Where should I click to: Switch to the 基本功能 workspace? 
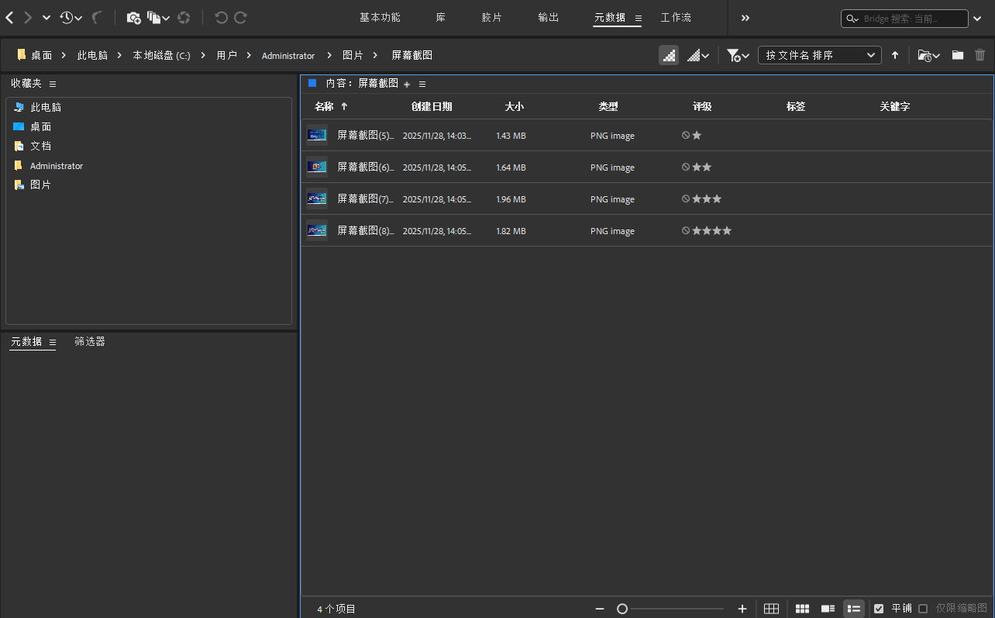click(x=380, y=17)
